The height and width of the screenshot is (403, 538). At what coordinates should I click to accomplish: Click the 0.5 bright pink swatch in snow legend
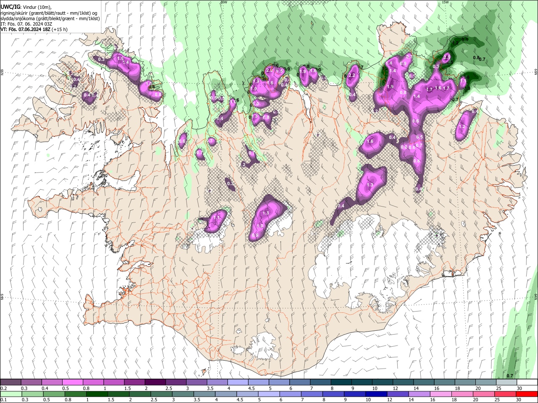[x=72, y=382]
